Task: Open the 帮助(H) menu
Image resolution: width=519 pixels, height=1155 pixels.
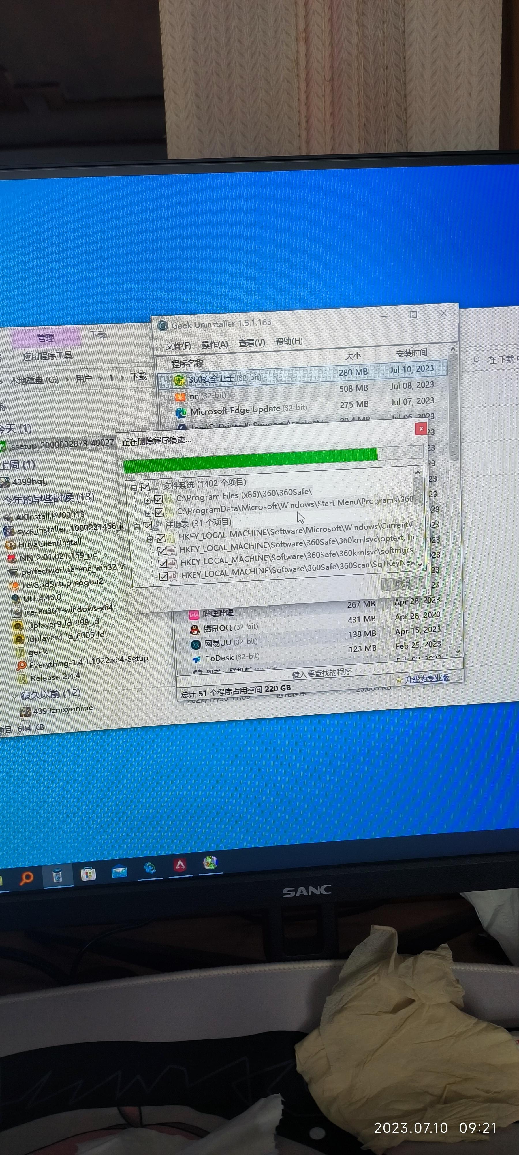Action: point(289,342)
